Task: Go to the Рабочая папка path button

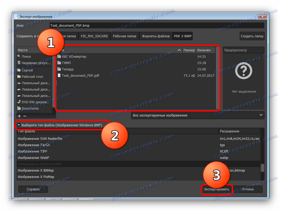Action: click(x=124, y=36)
